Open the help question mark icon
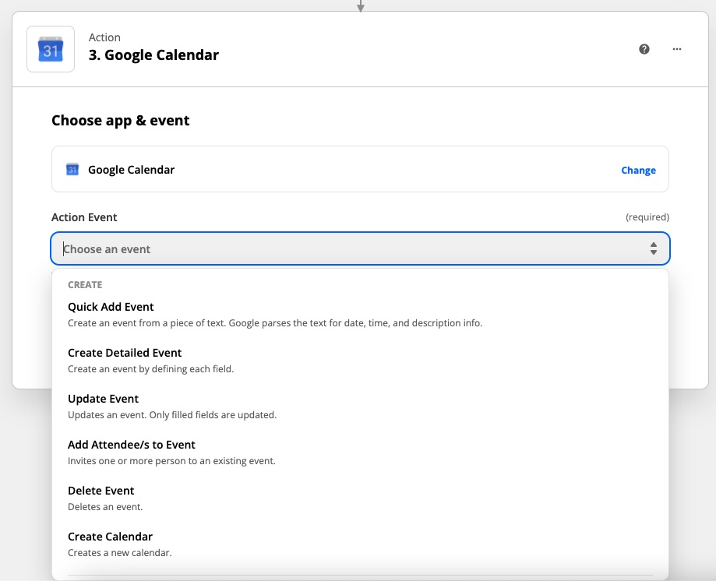716x581 pixels. [644, 49]
